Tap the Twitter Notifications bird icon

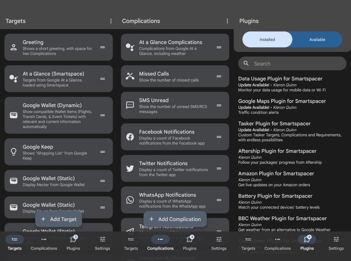pyautogui.click(x=130, y=169)
